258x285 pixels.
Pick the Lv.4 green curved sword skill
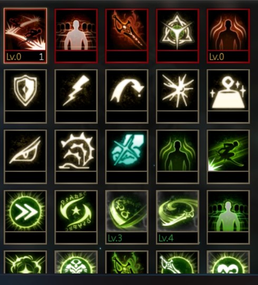click(x=177, y=217)
